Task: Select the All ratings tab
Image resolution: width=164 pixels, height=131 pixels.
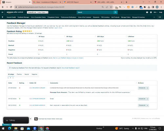Action: pyautogui.click(x=11, y=74)
